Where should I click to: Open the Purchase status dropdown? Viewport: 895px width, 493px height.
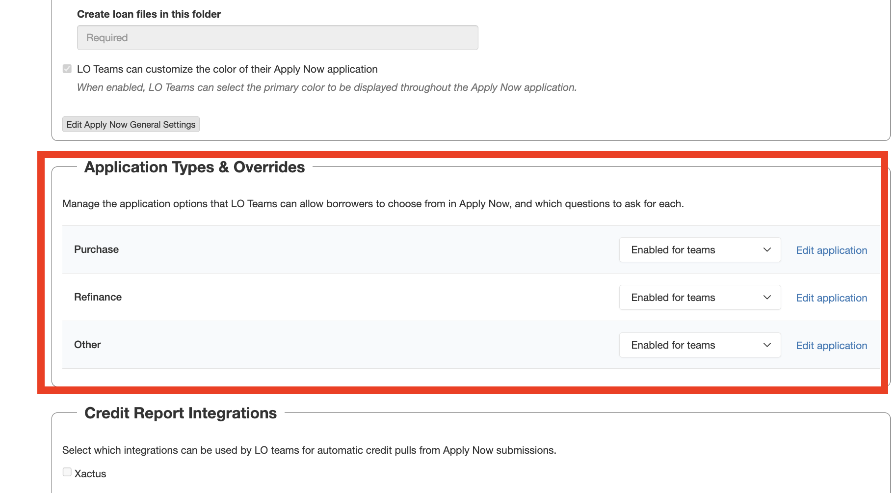[x=700, y=250]
